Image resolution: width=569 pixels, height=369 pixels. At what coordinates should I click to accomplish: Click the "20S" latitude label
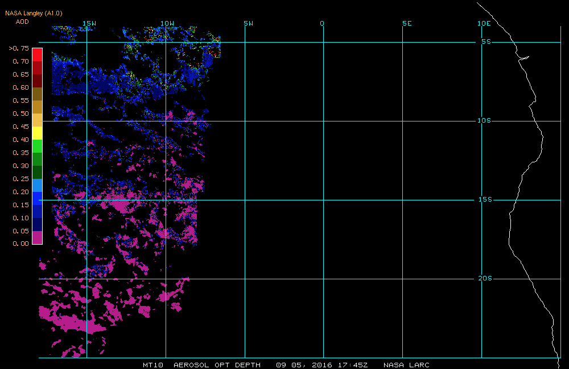(x=485, y=278)
